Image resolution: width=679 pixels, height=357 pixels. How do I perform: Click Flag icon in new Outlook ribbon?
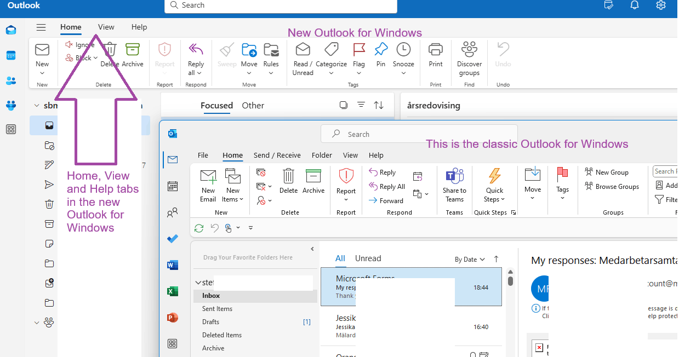tap(359, 50)
